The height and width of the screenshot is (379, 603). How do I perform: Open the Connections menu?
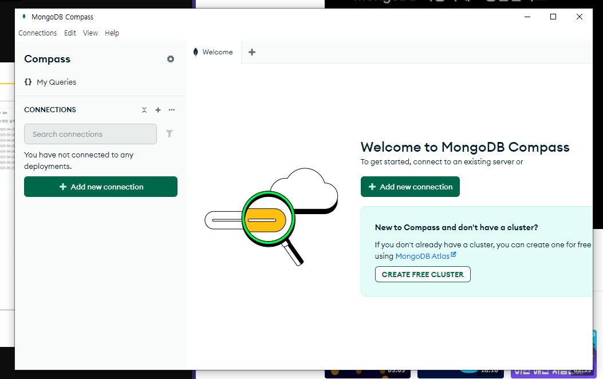coord(37,33)
